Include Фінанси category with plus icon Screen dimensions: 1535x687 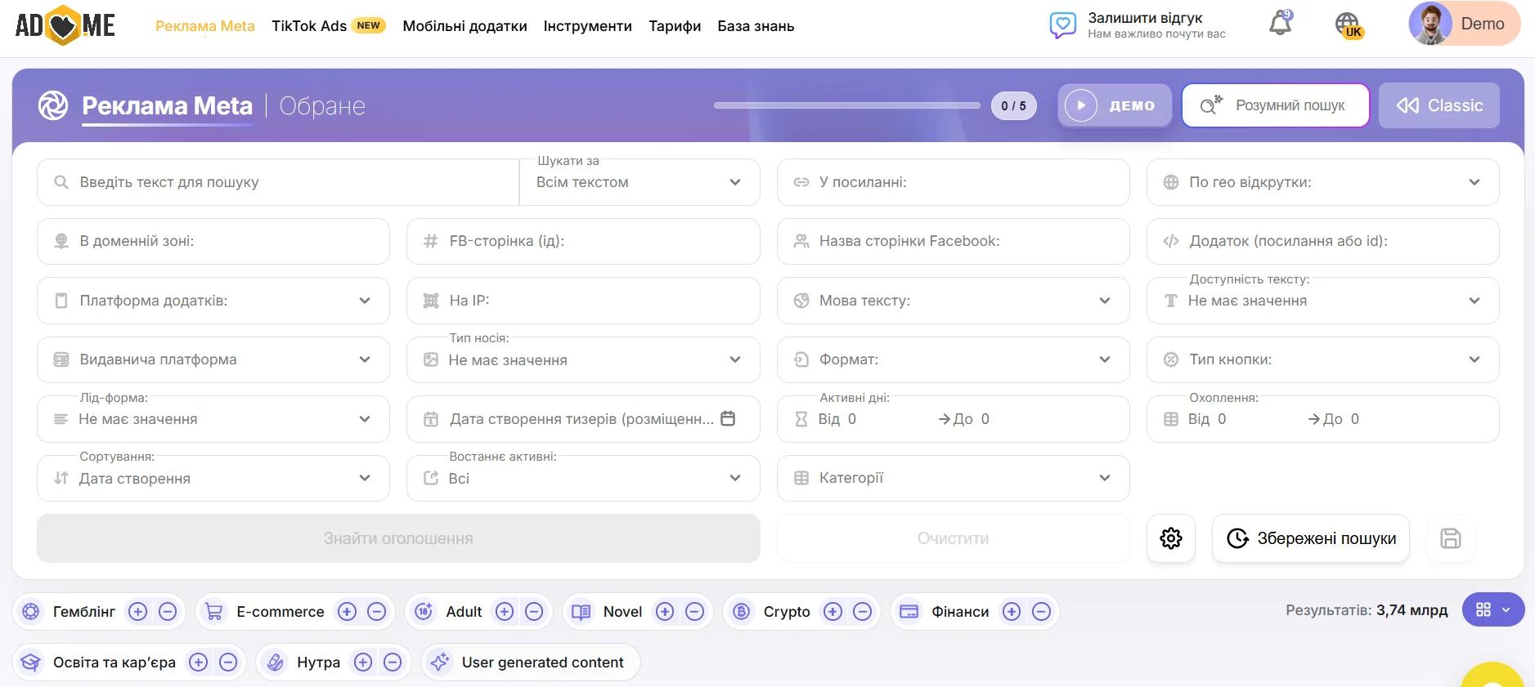coord(1012,612)
